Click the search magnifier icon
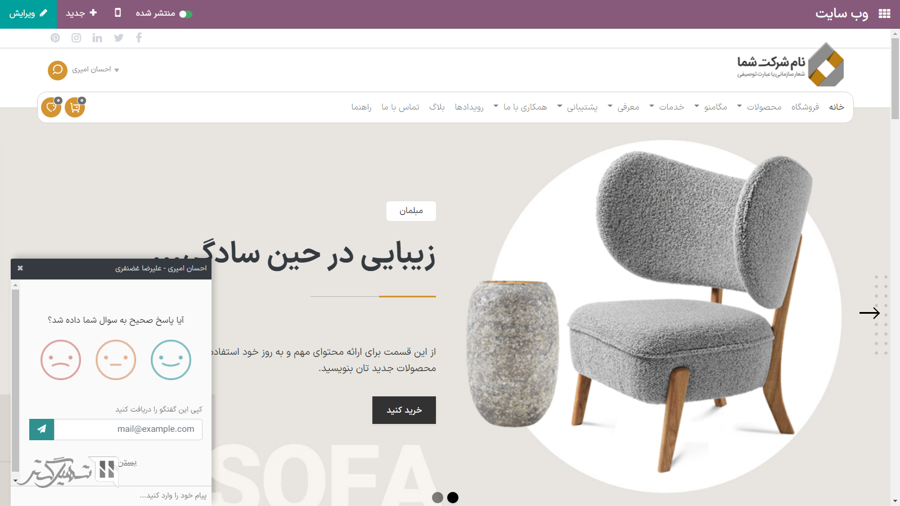The height and width of the screenshot is (506, 900). click(57, 70)
